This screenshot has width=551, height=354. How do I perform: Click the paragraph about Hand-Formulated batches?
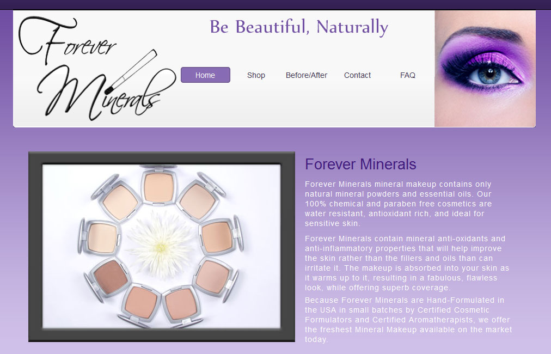[408, 320]
